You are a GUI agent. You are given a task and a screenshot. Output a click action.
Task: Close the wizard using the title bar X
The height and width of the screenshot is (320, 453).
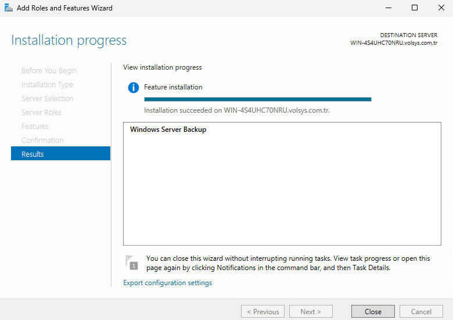[440, 8]
